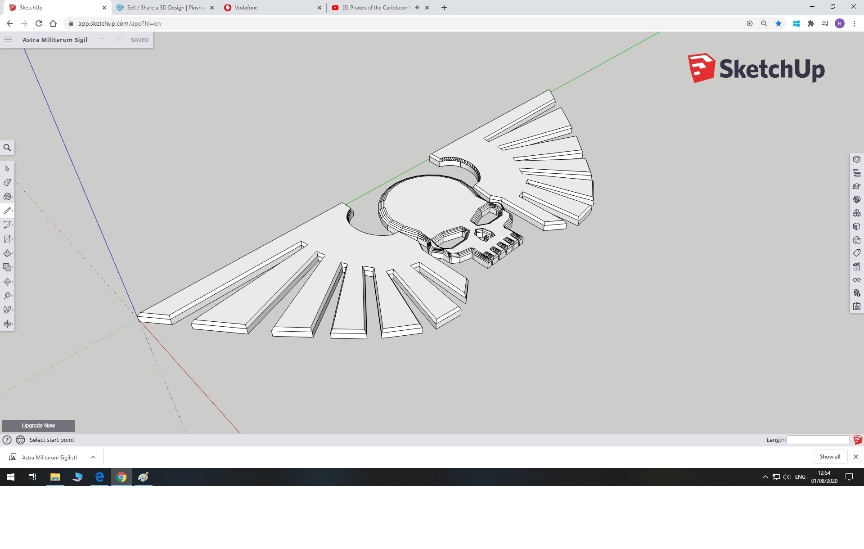Click the Upgrade Now button
The image size is (864, 549).
[x=39, y=426]
